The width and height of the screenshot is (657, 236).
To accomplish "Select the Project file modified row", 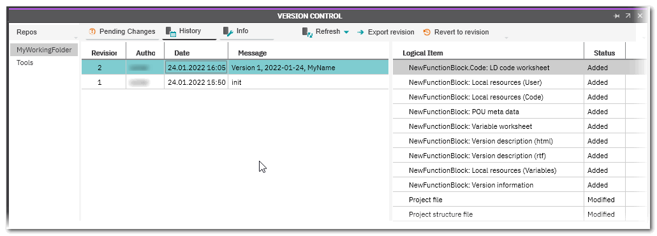I will pos(519,200).
